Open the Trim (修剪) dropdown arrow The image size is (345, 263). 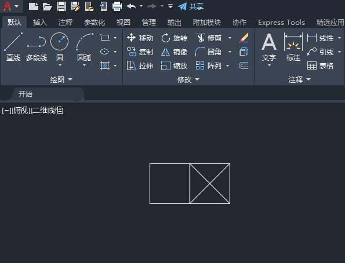pos(230,38)
